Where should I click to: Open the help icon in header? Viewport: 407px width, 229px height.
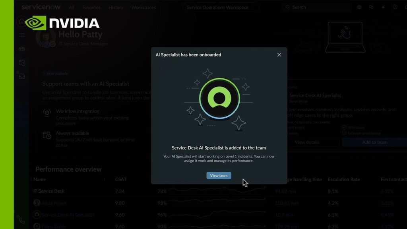pos(395,7)
